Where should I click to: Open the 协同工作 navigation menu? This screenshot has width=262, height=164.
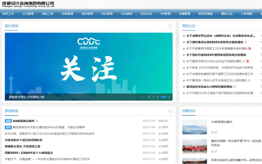pyautogui.click(x=8, y=14)
